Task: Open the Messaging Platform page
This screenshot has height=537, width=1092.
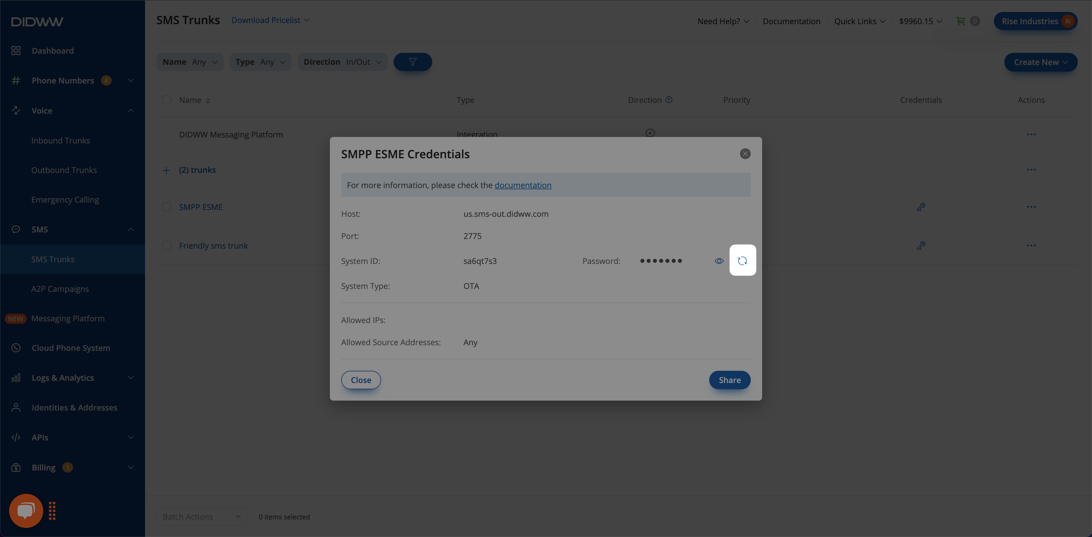Action: 68,319
